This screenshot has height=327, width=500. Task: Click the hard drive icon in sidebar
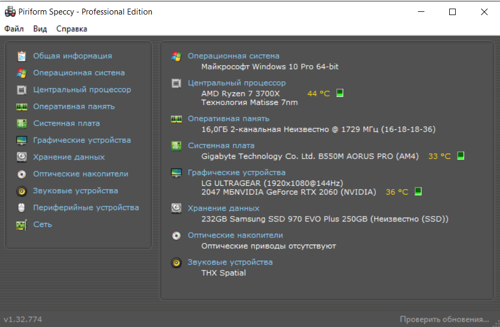pyautogui.click(x=22, y=157)
